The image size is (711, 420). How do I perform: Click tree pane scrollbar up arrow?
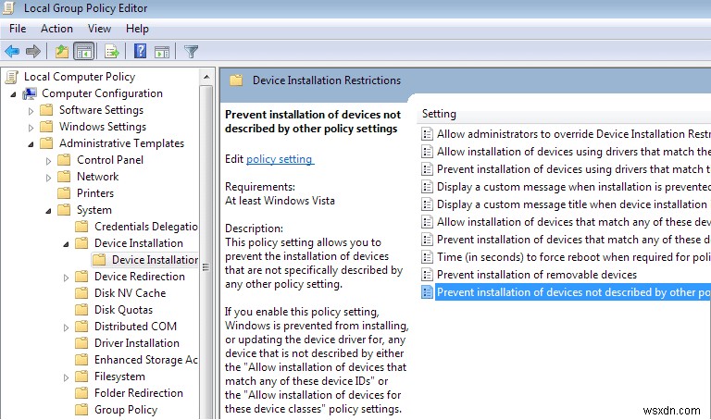pos(206,77)
